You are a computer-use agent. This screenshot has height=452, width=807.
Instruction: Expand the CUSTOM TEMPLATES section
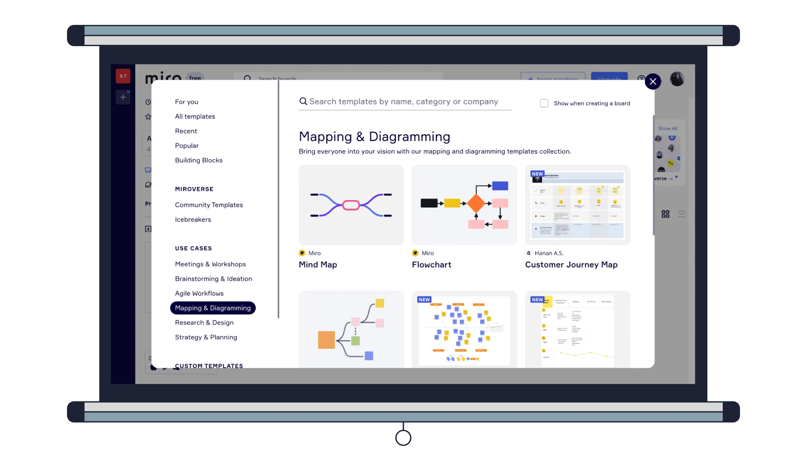pos(209,365)
